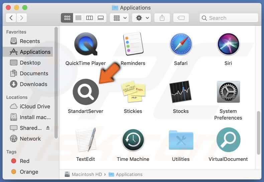
Task: Switch to list view mode
Action: 78,18
